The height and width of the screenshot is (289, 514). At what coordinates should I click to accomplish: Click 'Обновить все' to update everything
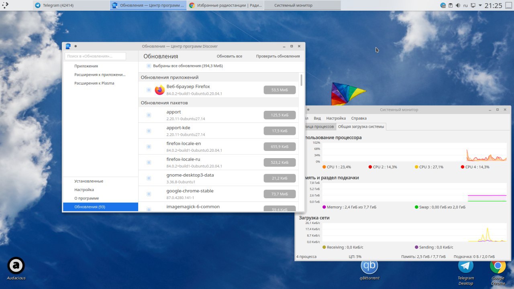click(229, 56)
